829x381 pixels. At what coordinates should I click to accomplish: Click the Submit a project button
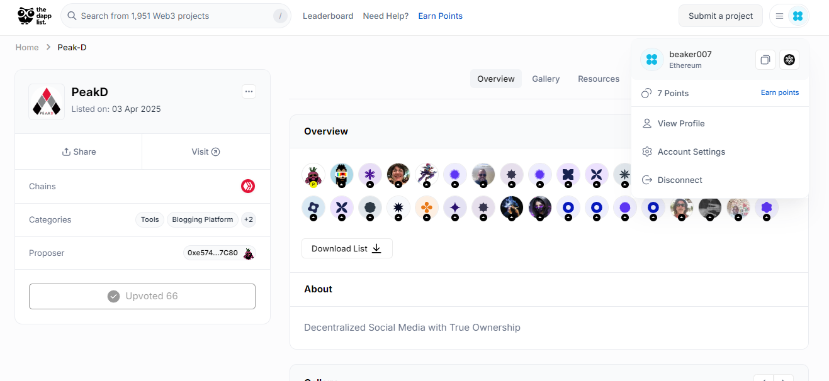point(721,16)
